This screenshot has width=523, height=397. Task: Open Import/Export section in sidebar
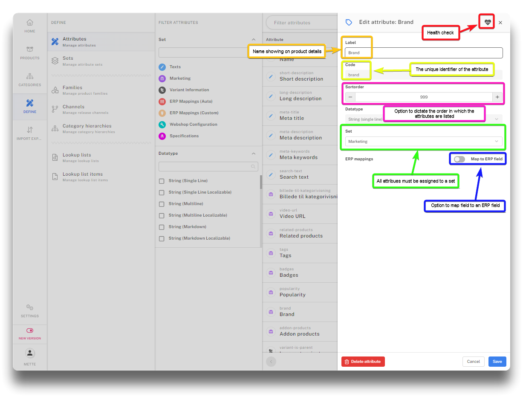(x=30, y=133)
